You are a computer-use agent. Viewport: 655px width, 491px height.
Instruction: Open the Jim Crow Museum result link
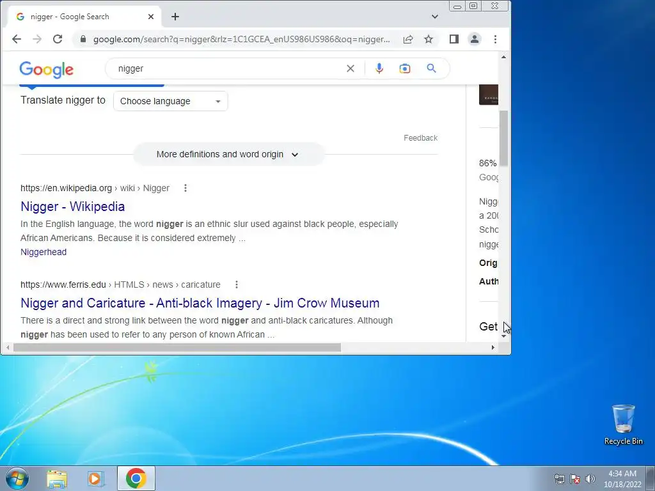click(200, 303)
